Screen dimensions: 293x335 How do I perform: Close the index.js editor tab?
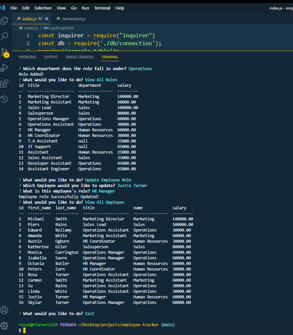pos(47,19)
